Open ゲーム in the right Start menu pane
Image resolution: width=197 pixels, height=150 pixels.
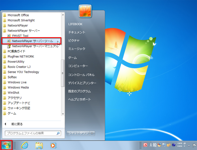pos(72,58)
